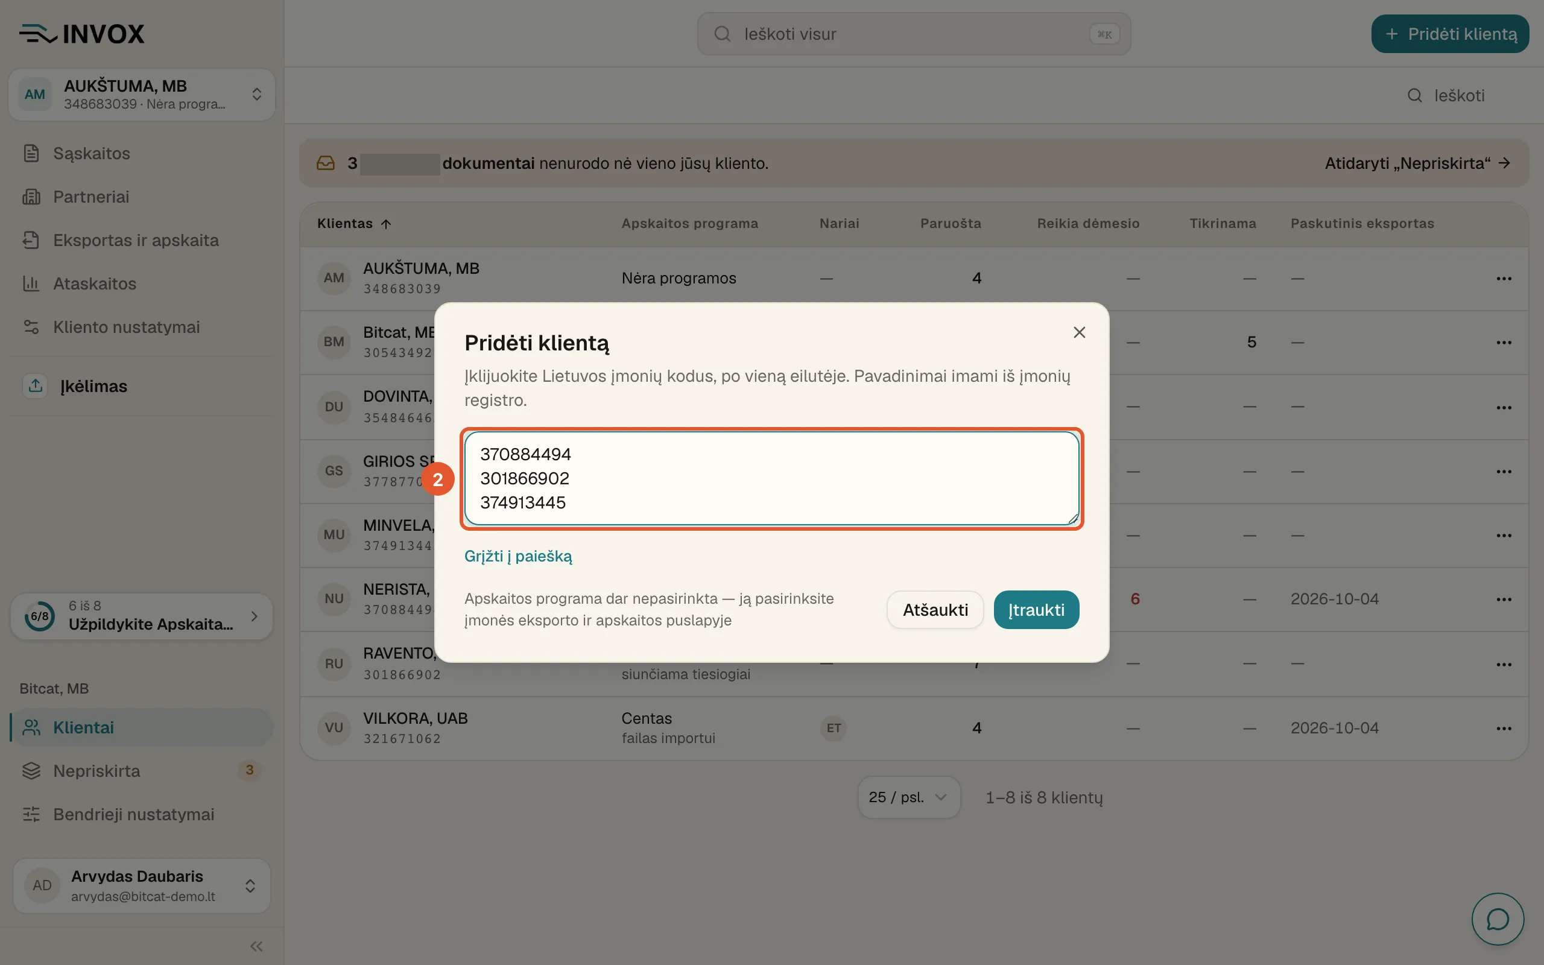The width and height of the screenshot is (1544, 965).
Task: Collapse the sidebar with double chevron
Action: [256, 946]
